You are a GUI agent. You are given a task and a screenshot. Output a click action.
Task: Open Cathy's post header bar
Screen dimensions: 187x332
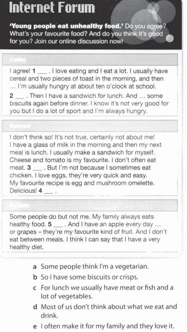tap(90, 60)
